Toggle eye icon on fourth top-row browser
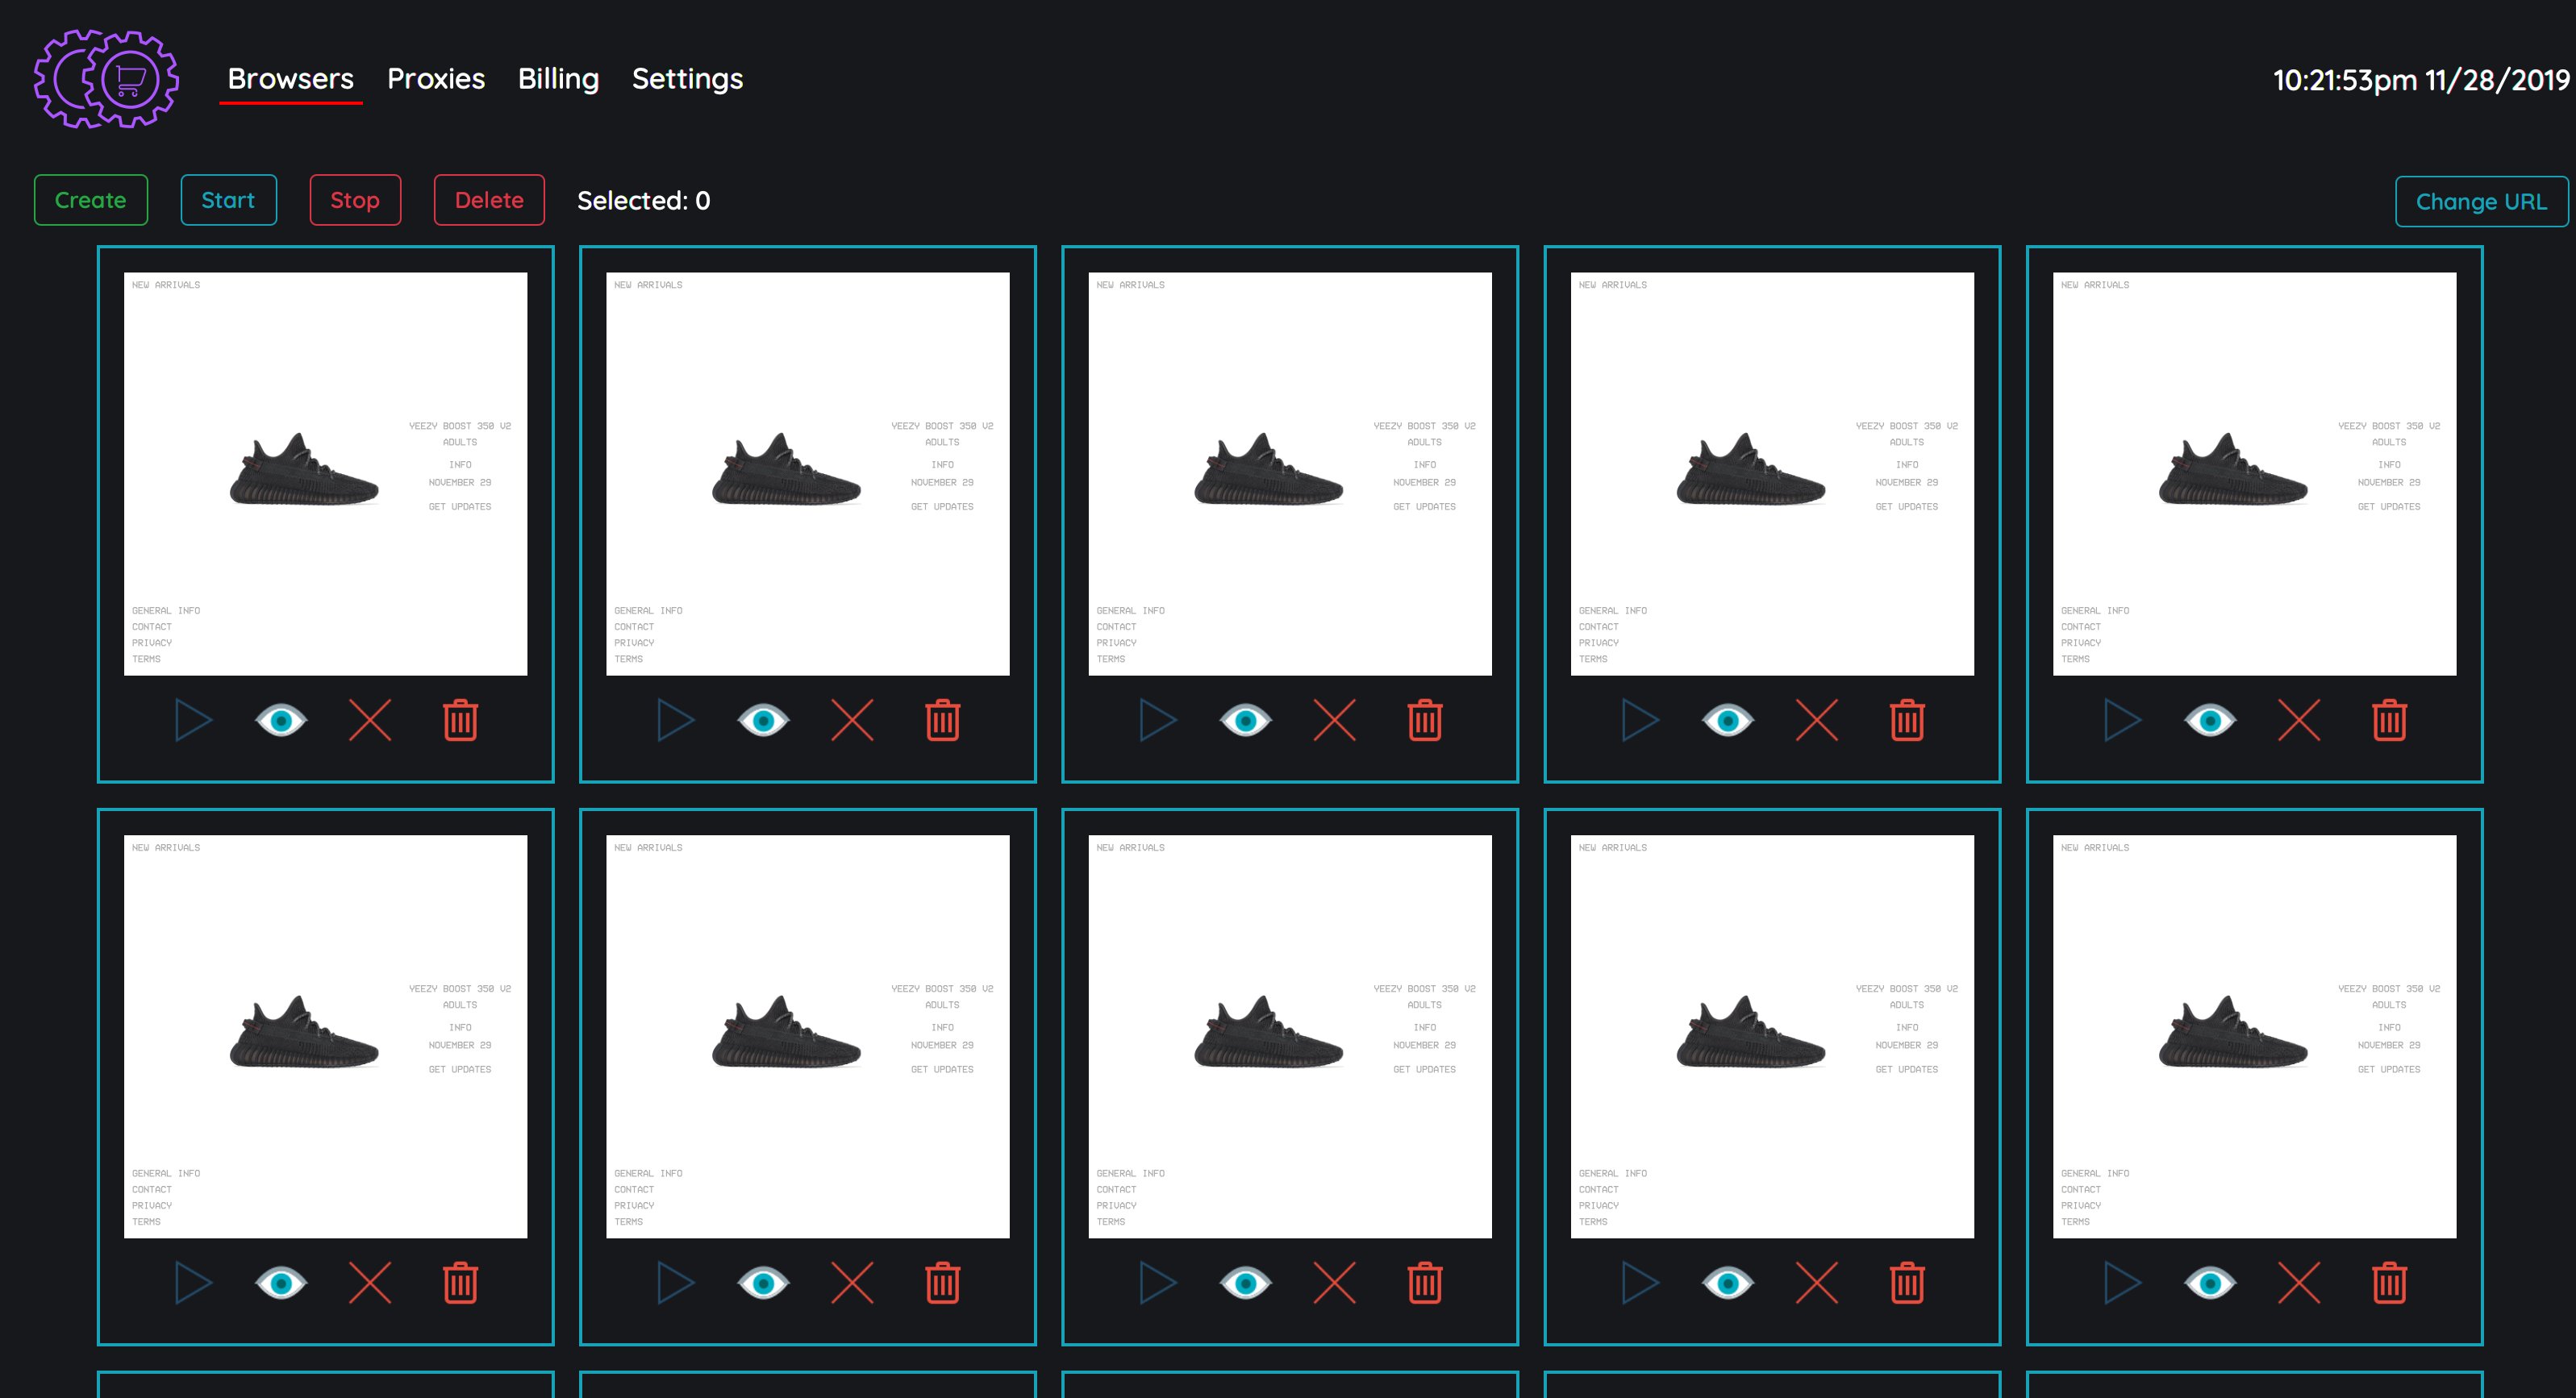This screenshot has width=2576, height=1398. click(1728, 720)
